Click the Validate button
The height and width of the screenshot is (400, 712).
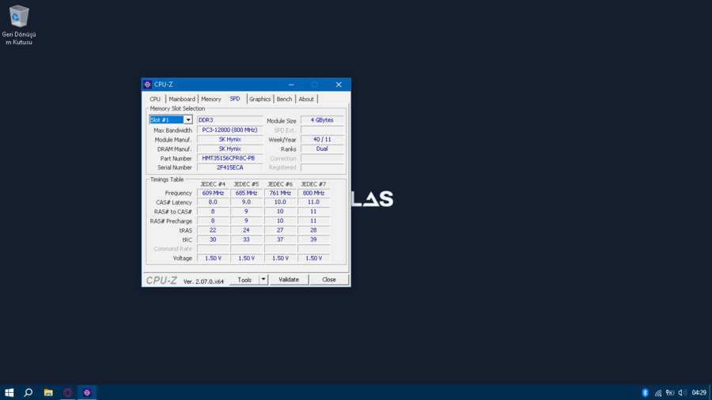[x=289, y=279]
